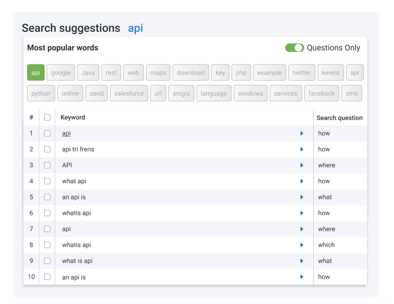394x304 pixels.
Task: Expand arrow for row 4 "what api"
Action: 302,181
